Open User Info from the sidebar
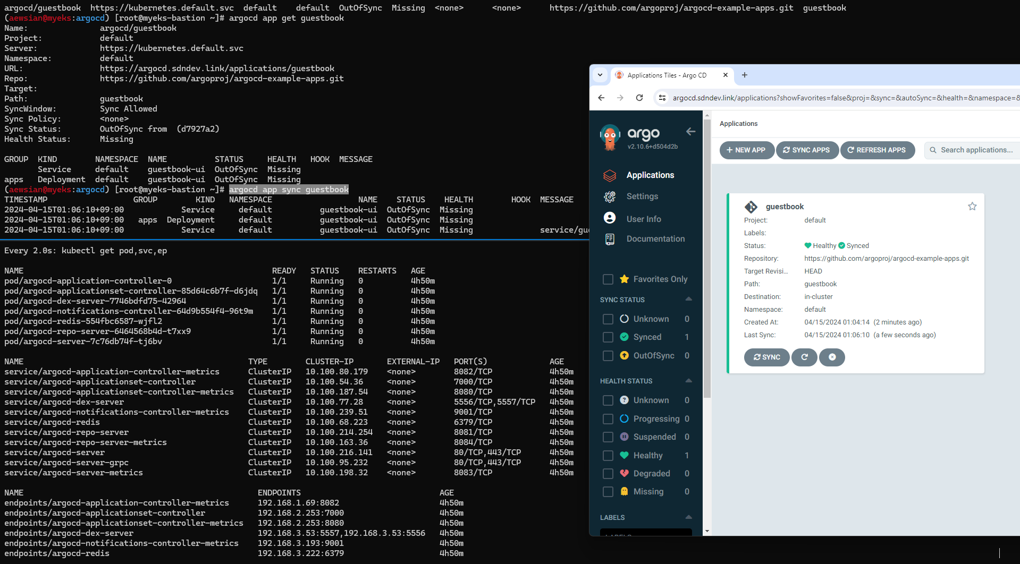Image resolution: width=1020 pixels, height=564 pixels. click(x=644, y=219)
